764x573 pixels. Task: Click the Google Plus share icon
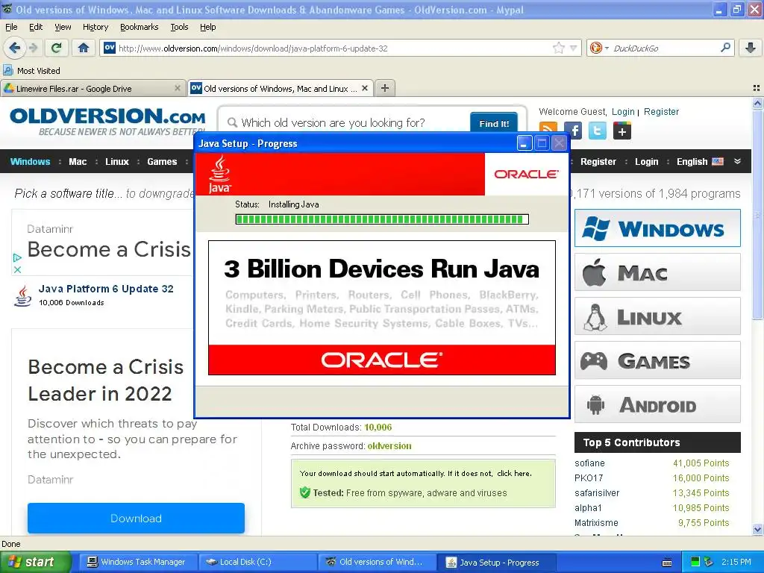(622, 131)
